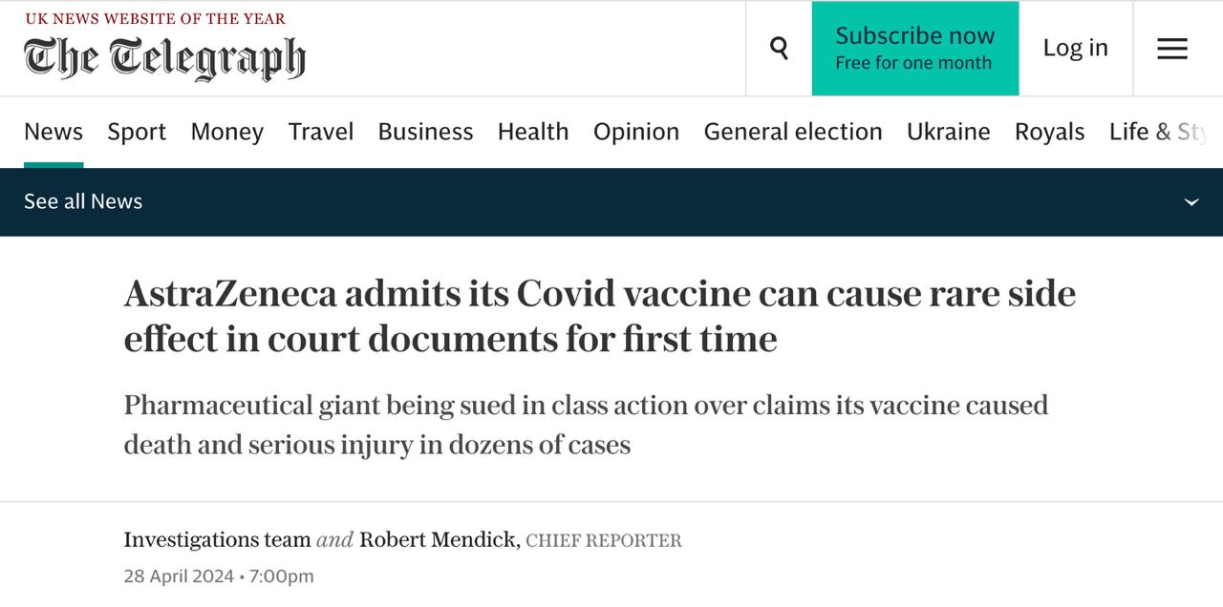The width and height of the screenshot is (1223, 607).
Task: Open the Sport section
Action: 137,132
